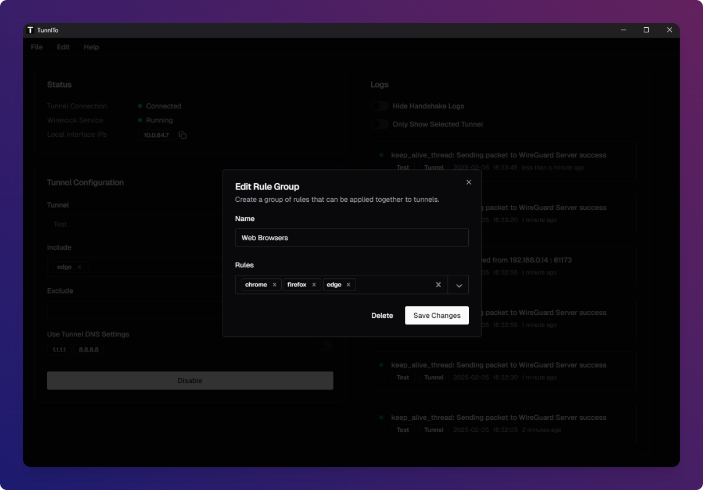
Task: Click the Disable tunnel button
Action: click(x=190, y=380)
